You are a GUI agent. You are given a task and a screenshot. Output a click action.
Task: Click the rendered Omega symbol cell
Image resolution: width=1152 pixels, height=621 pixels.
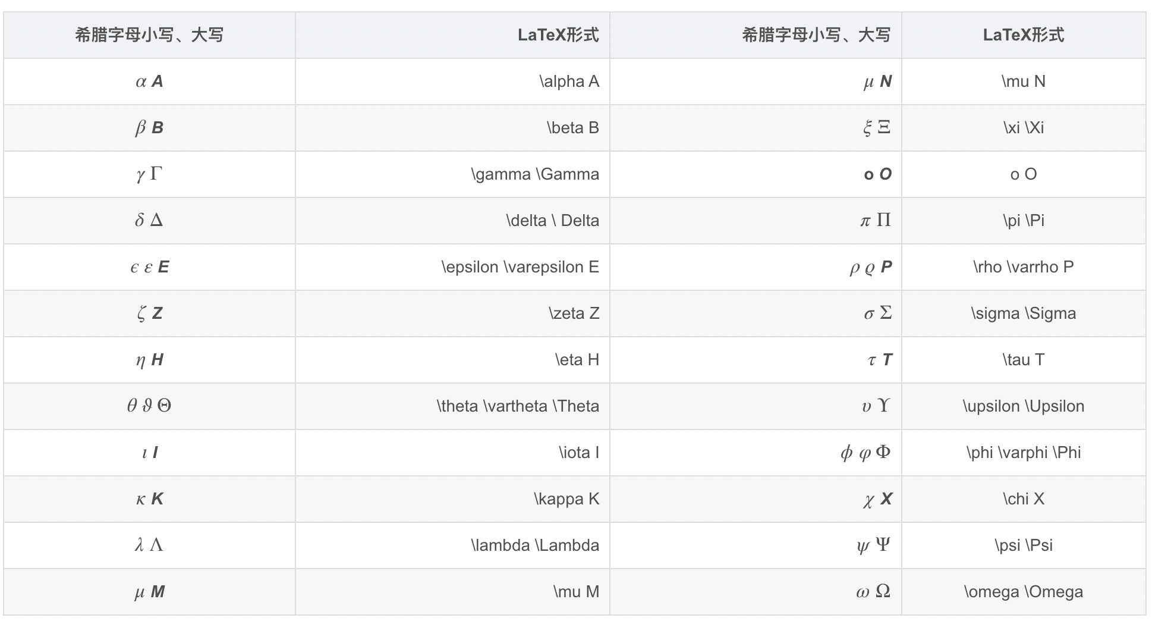click(x=756, y=592)
